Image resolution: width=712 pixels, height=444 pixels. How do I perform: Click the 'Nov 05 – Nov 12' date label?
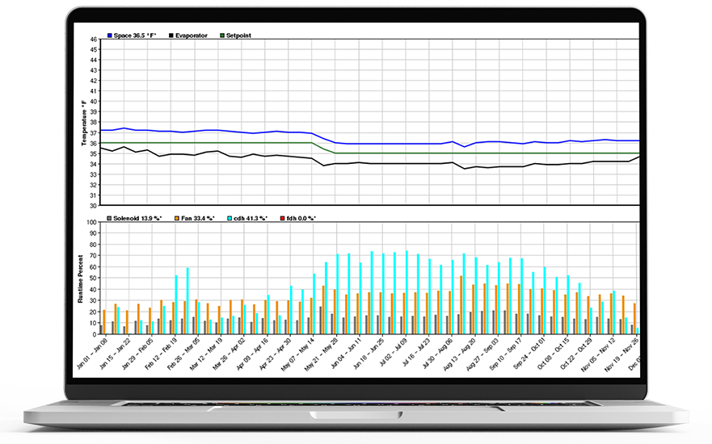(x=599, y=354)
